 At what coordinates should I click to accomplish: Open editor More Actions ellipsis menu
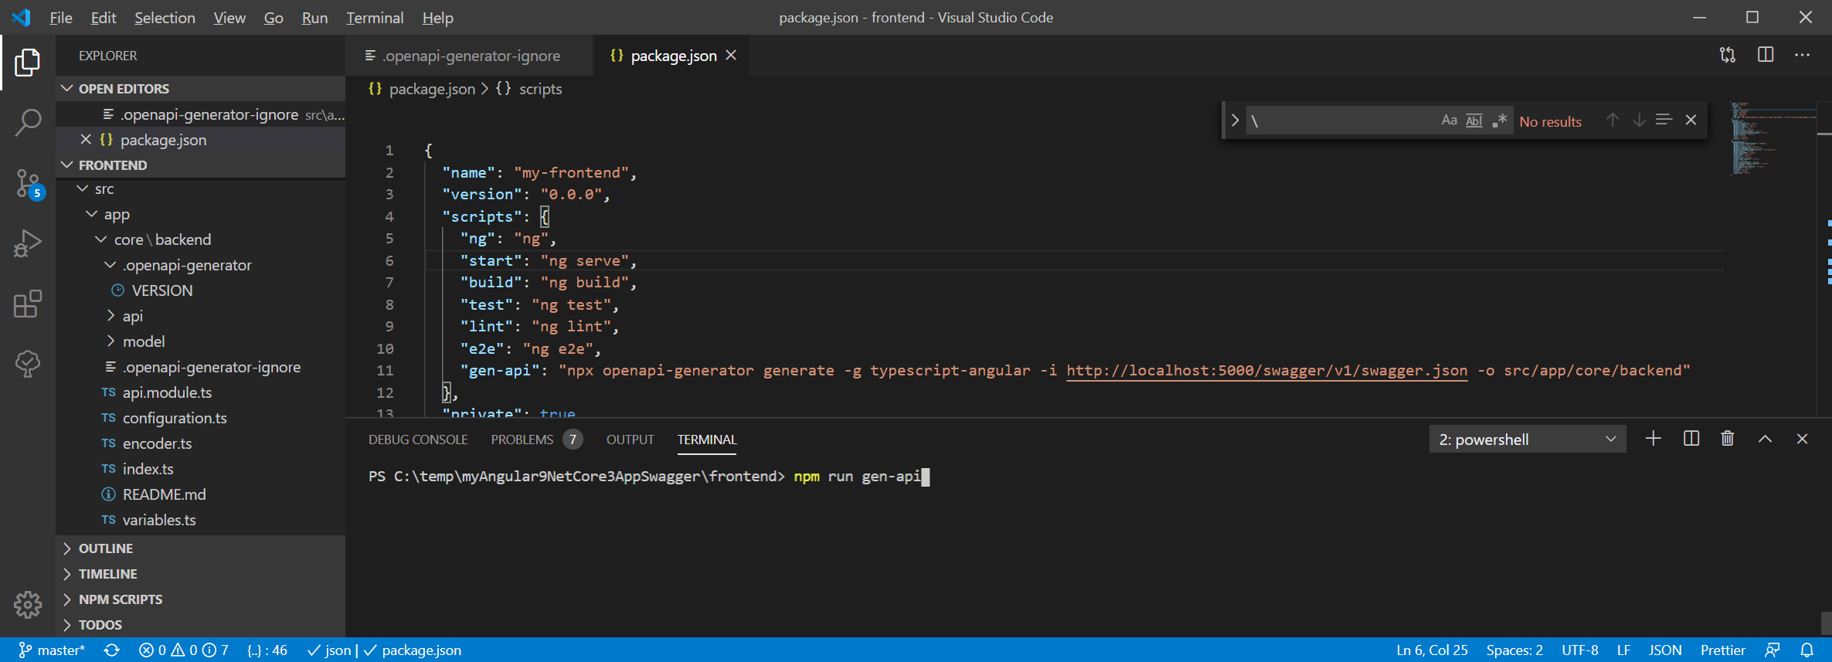pyautogui.click(x=1803, y=56)
